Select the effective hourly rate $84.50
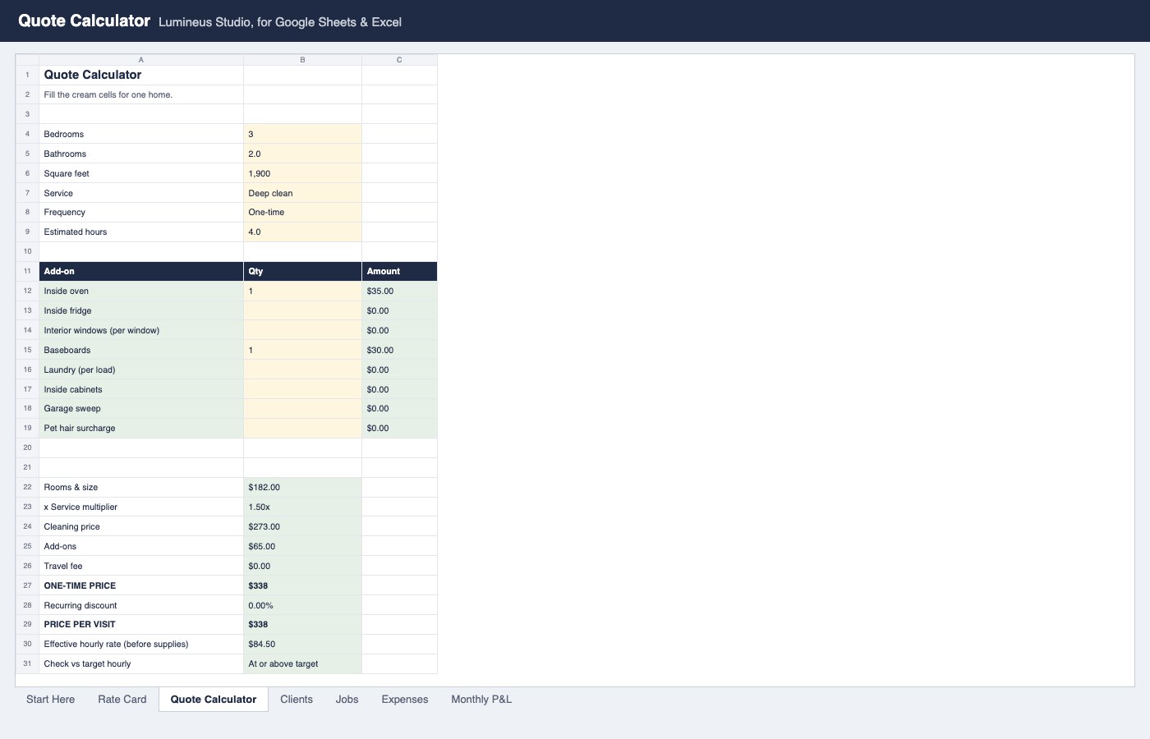The image size is (1150, 739). click(302, 644)
